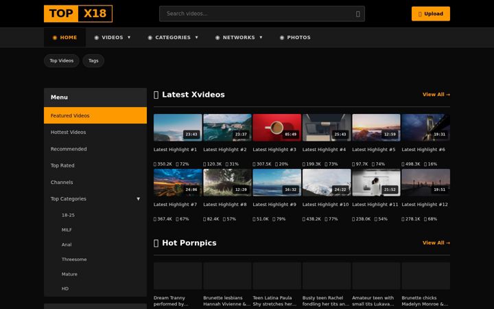Open the Latest Highlight #1 thumbnail
The height and width of the screenshot is (309, 494).
tap(178, 128)
